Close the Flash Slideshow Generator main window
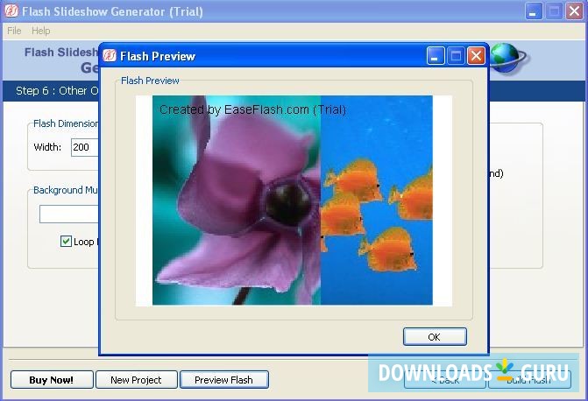Image resolution: width=588 pixels, height=401 pixels. pos(574,11)
